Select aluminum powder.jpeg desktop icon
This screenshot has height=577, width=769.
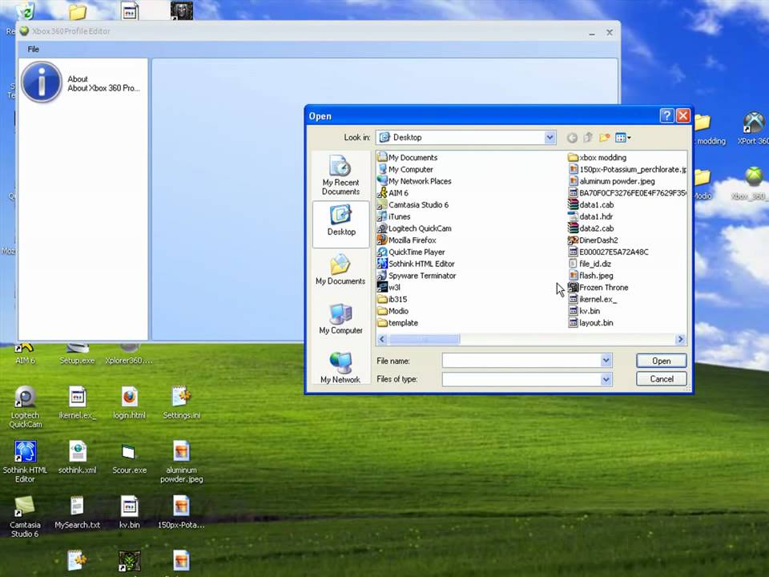182,462
